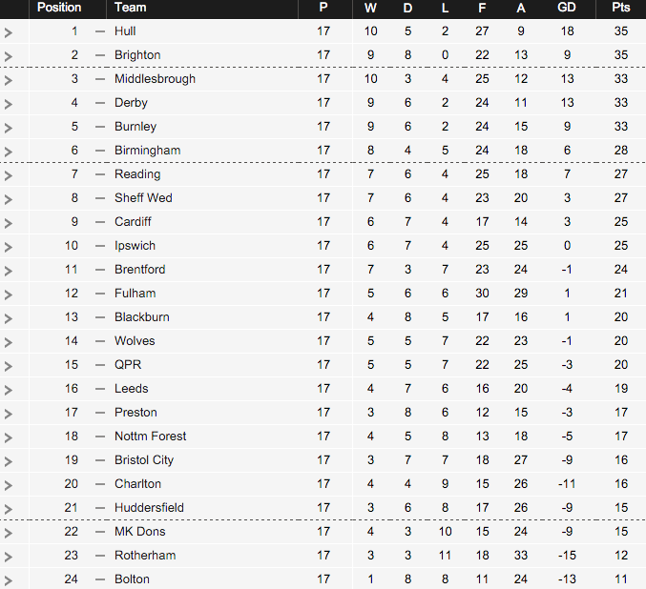Expand the Birmingham row chevron
Screen dimensions: 646x589
[x=9, y=152]
